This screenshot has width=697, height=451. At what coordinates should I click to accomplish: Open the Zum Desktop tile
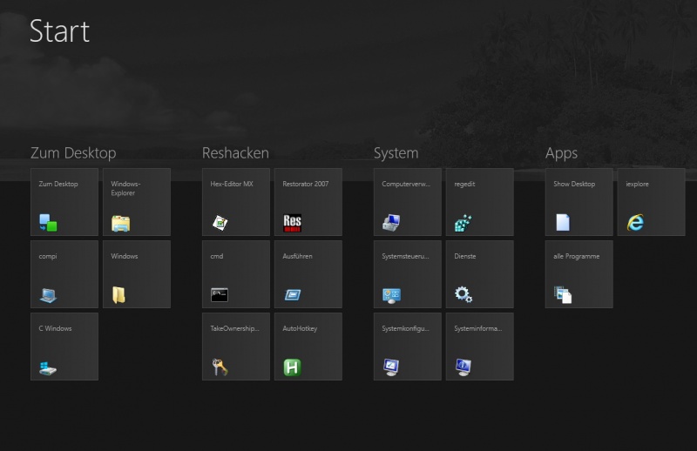pyautogui.click(x=64, y=202)
